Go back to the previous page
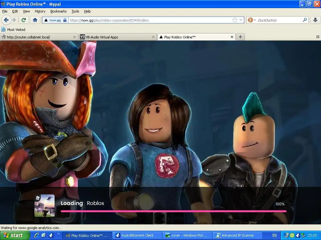This screenshot has height=240, width=321. point(6,20)
